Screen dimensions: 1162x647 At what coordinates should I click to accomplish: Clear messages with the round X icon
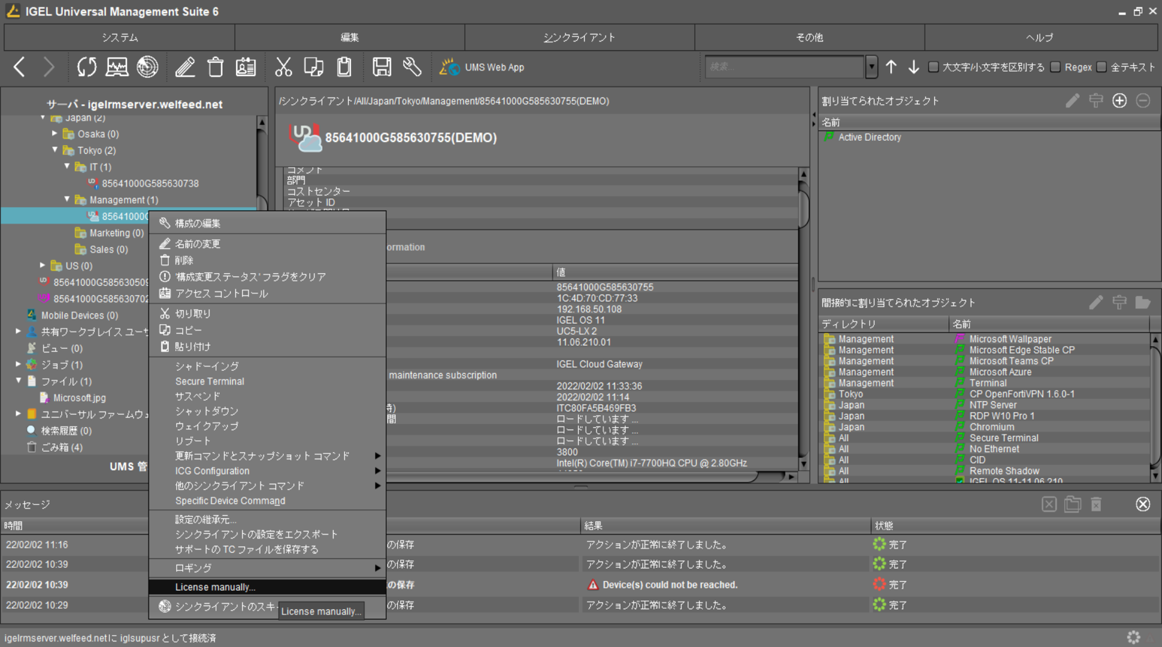click(1142, 504)
